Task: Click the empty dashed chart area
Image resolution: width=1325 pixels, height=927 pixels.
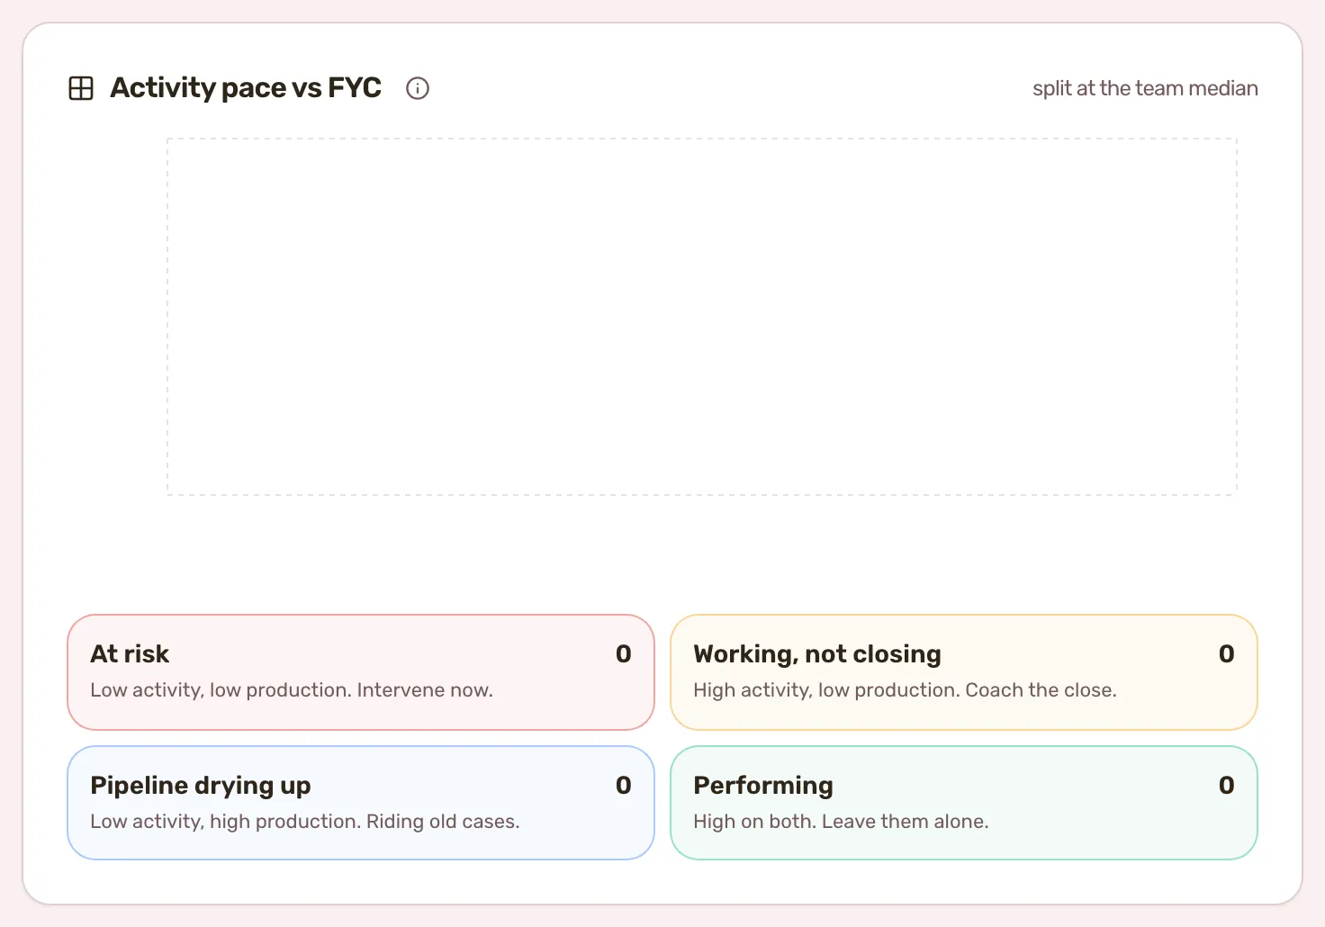Action: (702, 317)
